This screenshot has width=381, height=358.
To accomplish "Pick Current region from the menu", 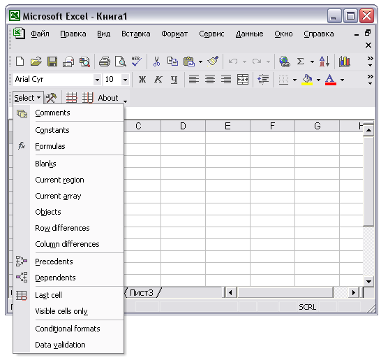I will [x=69, y=180].
